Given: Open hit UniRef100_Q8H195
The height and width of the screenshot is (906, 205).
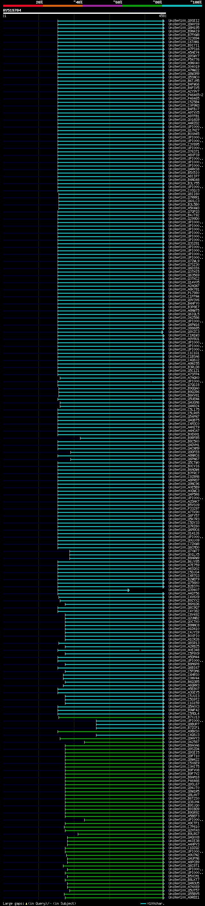Looking at the screenshot, I should coord(184,28).
